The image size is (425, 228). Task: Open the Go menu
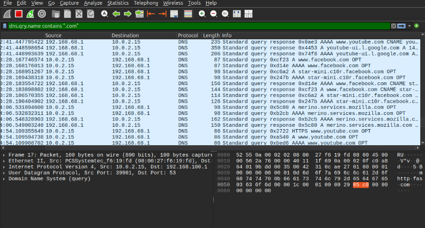coord(52,3)
